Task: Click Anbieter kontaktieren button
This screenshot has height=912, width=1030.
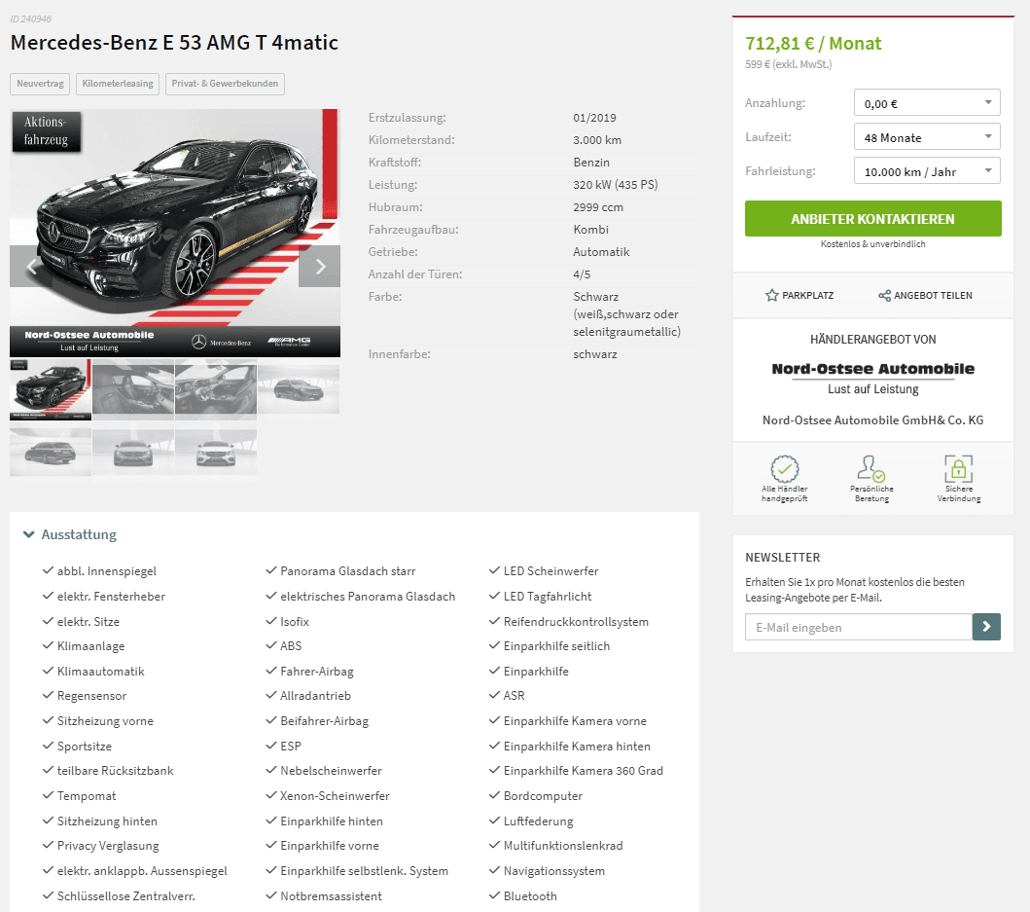Action: pos(873,218)
